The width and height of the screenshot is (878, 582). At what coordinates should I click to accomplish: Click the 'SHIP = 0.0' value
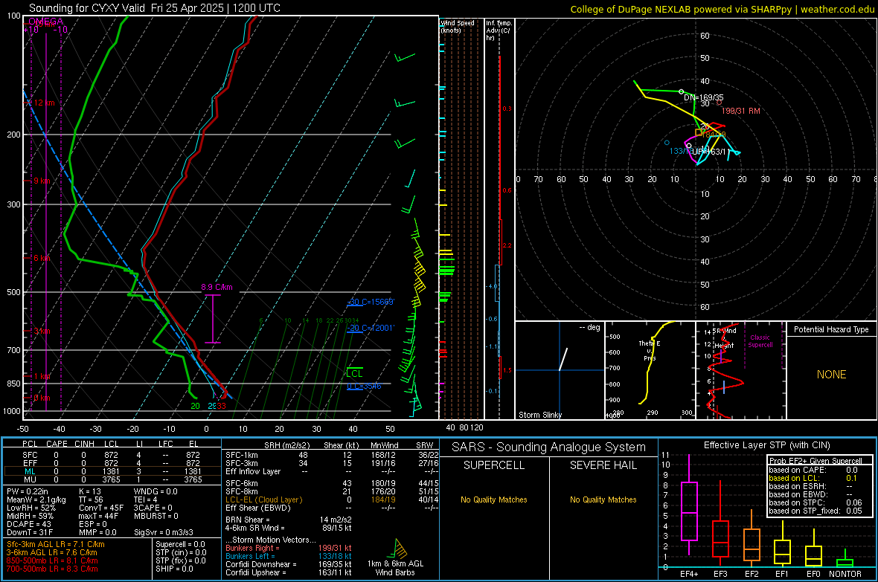click(174, 569)
